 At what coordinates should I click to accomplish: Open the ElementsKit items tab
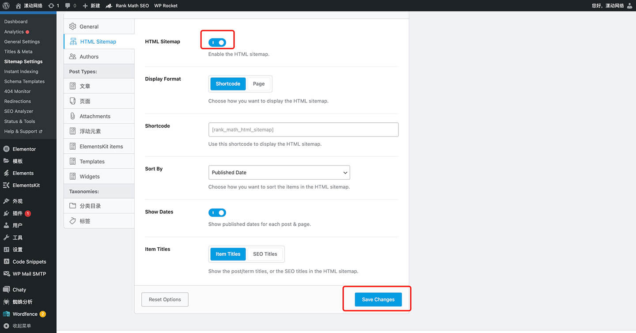tap(99, 146)
